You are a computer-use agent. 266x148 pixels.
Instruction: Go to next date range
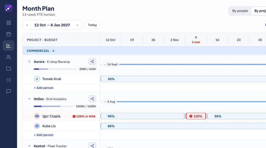(x=77, y=25)
